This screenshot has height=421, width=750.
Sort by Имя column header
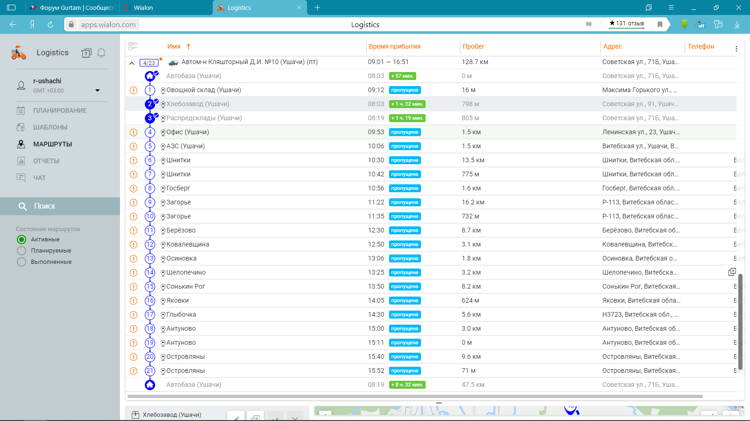point(174,46)
